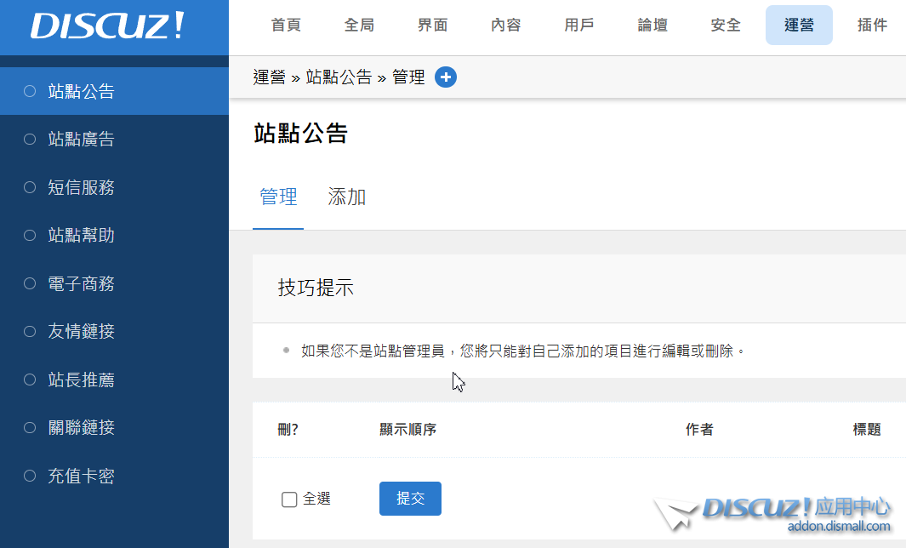Click the blue plus icon beside 管理
Viewport: 906px width, 548px height.
click(x=446, y=77)
